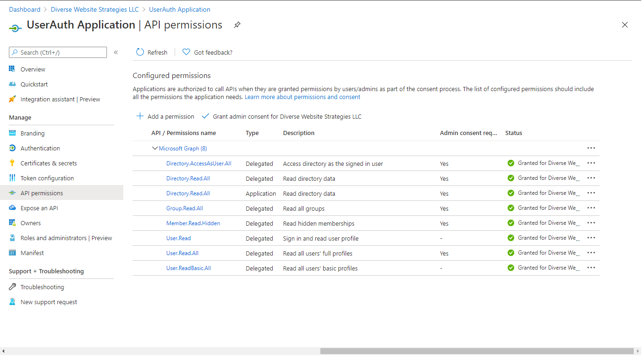
Task: Click the Add a permission button
Action: pyautogui.click(x=165, y=116)
